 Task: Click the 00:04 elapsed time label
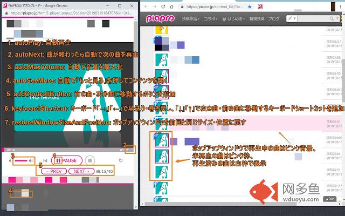coord(11,150)
